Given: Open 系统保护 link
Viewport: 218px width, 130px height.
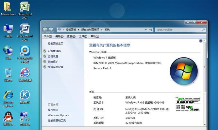Looking at the screenshot, I should (53, 62).
